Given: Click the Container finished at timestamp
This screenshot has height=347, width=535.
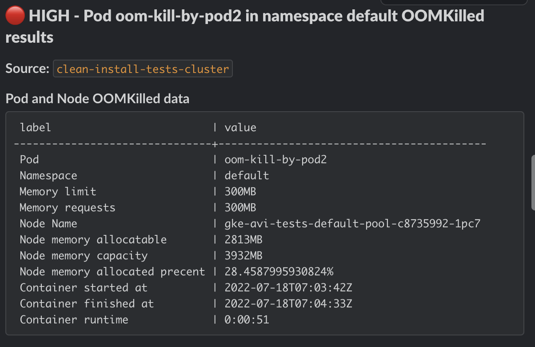Looking at the screenshot, I should (x=288, y=304).
